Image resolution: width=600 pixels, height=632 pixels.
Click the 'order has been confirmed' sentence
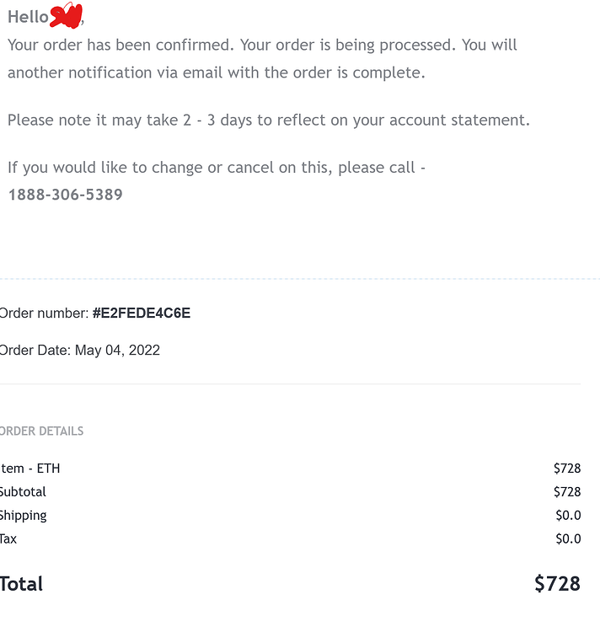click(x=121, y=46)
